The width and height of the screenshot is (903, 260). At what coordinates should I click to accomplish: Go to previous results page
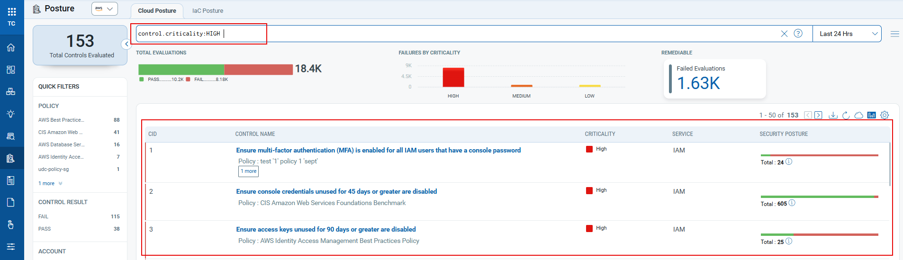coord(808,115)
